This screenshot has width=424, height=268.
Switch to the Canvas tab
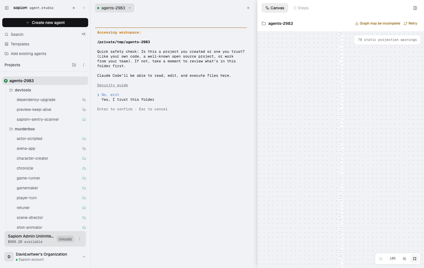[x=275, y=8]
